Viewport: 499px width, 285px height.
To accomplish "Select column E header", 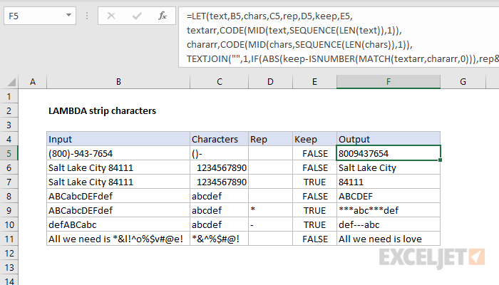I will [315, 82].
